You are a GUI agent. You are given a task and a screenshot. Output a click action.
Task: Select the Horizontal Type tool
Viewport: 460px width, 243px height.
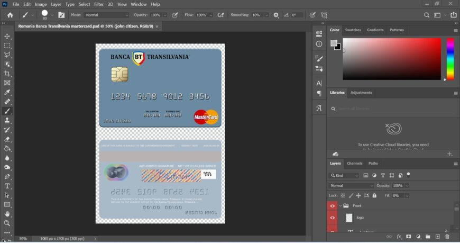click(7, 186)
